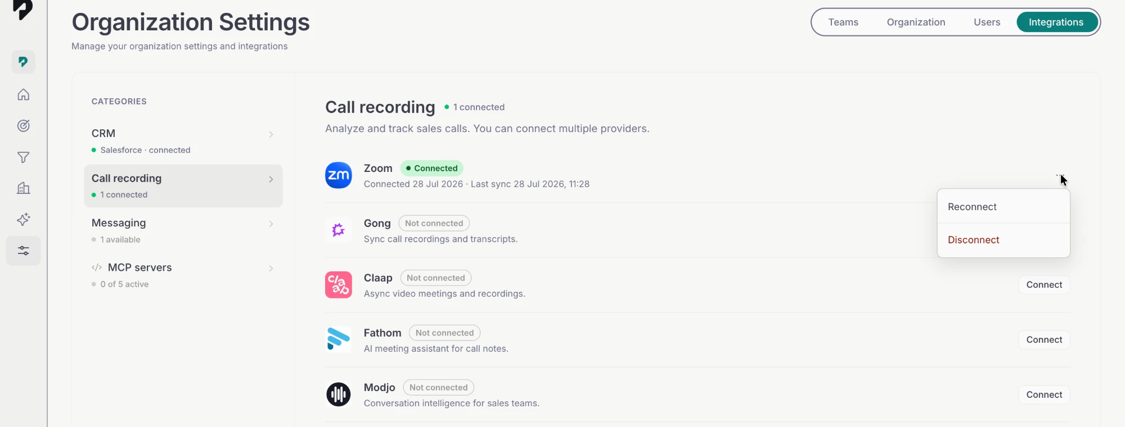This screenshot has width=1125, height=427.
Task: Open the Users tab
Action: [987, 22]
